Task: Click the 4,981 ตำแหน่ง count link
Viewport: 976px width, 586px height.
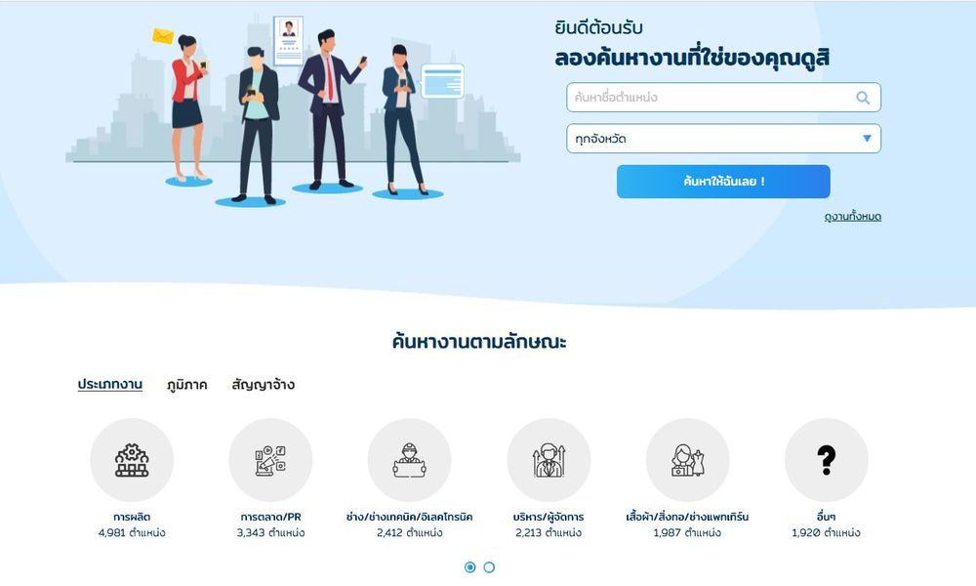Action: (132, 533)
